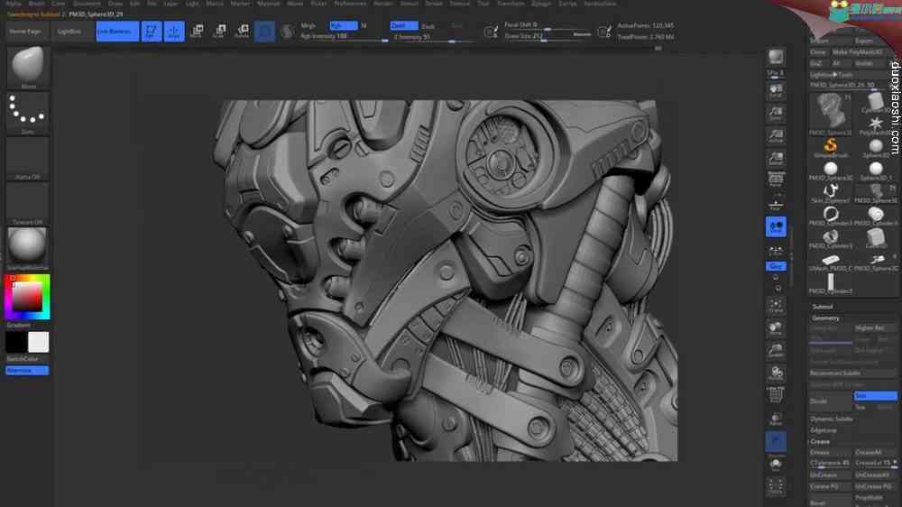Toggle the Transp transparency icon
Image resolution: width=902 pixels, height=507 pixels.
(776, 419)
